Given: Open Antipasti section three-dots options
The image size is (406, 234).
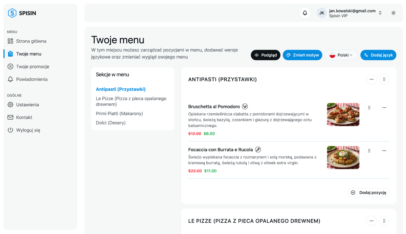Looking at the screenshot, I should (x=371, y=79).
